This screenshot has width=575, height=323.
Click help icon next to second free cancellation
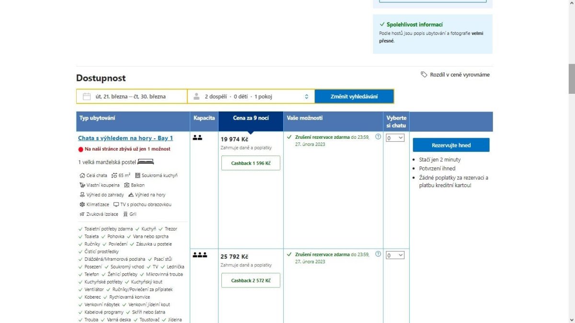[378, 254]
